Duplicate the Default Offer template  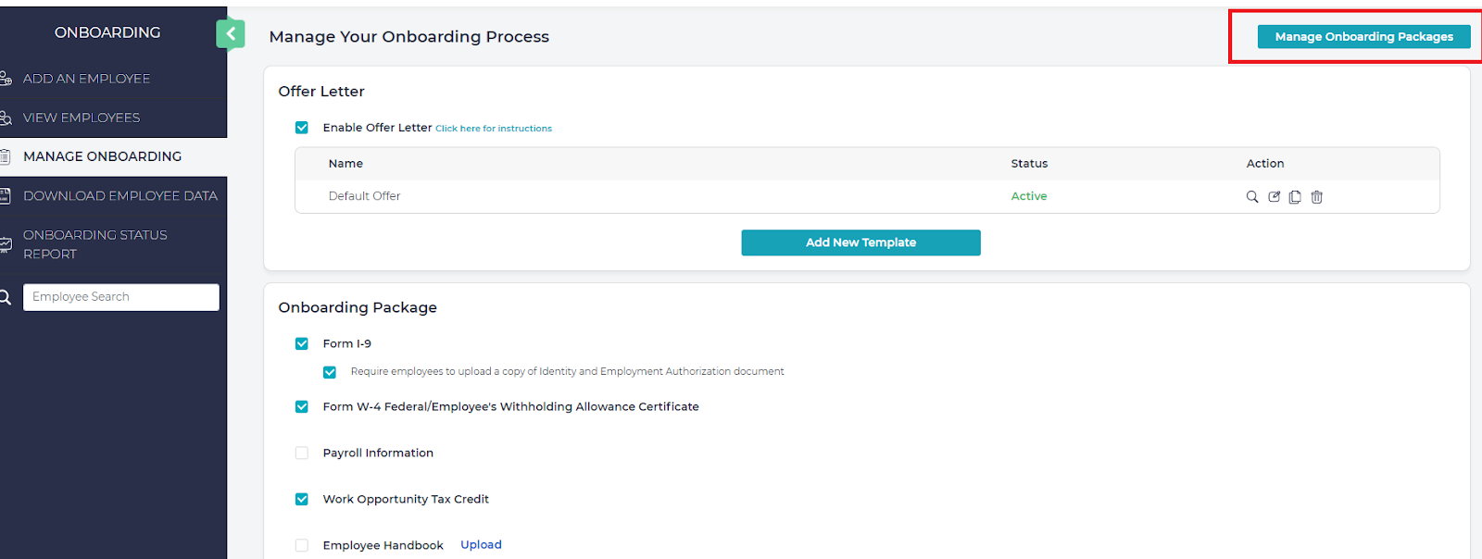(x=1295, y=196)
